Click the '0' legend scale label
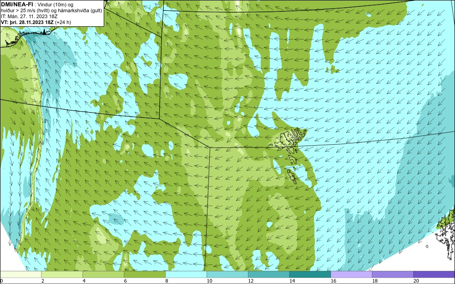 [1, 281]
